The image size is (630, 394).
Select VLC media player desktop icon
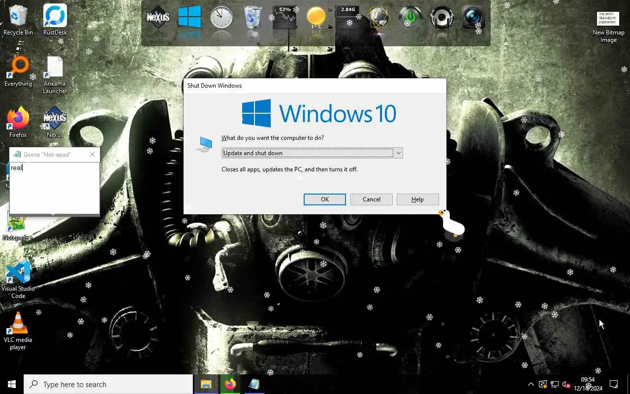[18, 331]
